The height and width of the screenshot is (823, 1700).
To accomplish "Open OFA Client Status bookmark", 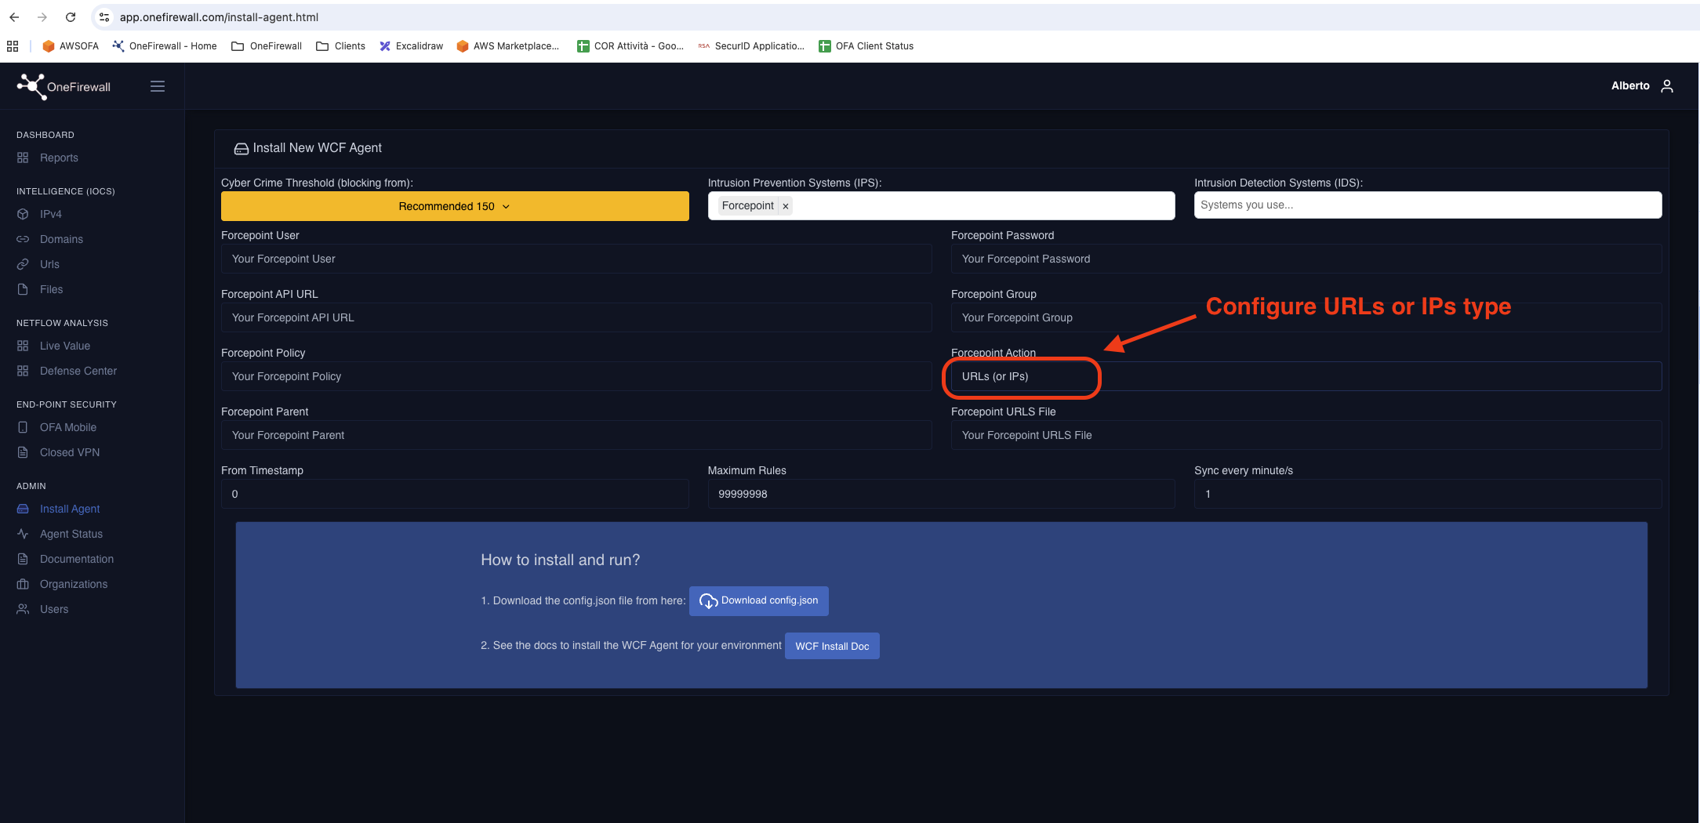I will tap(866, 46).
